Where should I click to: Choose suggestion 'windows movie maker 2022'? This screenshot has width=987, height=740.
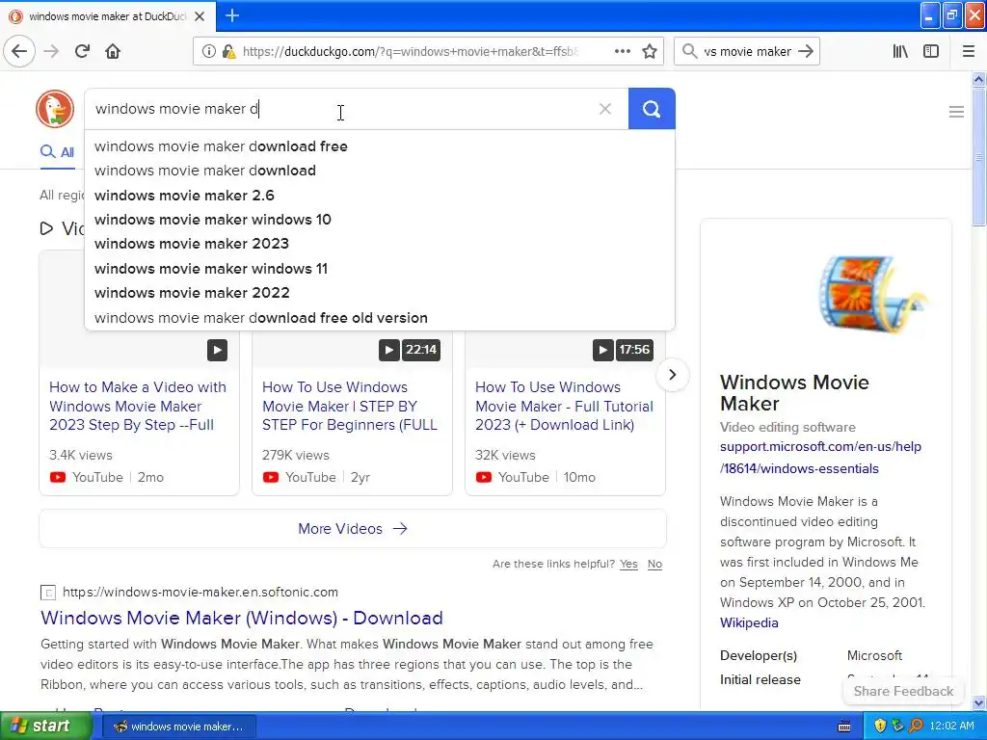click(x=380, y=293)
